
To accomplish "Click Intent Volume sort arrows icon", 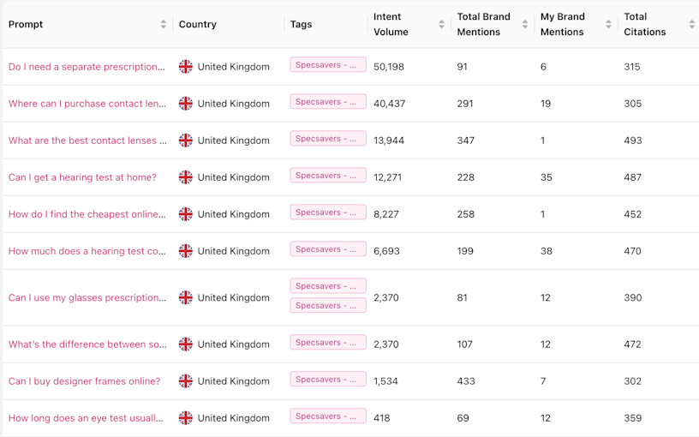I will tap(442, 25).
